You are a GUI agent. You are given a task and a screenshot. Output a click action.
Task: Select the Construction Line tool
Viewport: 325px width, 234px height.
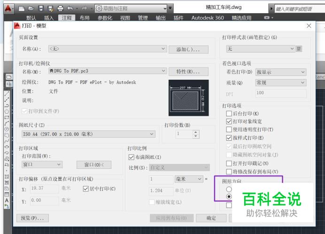pyautogui.click(x=7, y=99)
